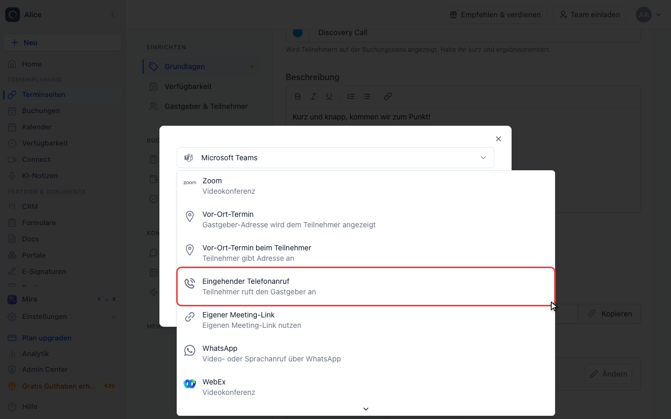671x419 pixels.
Task: Select Eingehender Telefonanruf option
Action: point(366,286)
